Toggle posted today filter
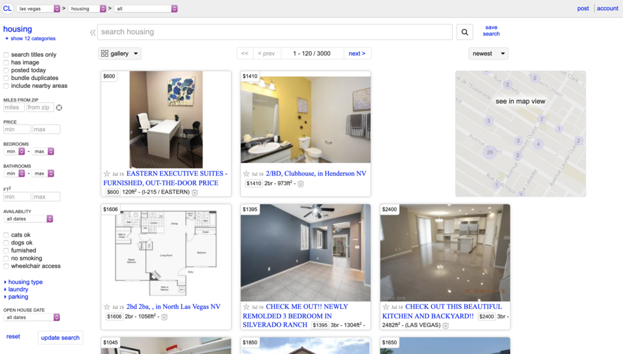The image size is (623, 354). click(6, 70)
